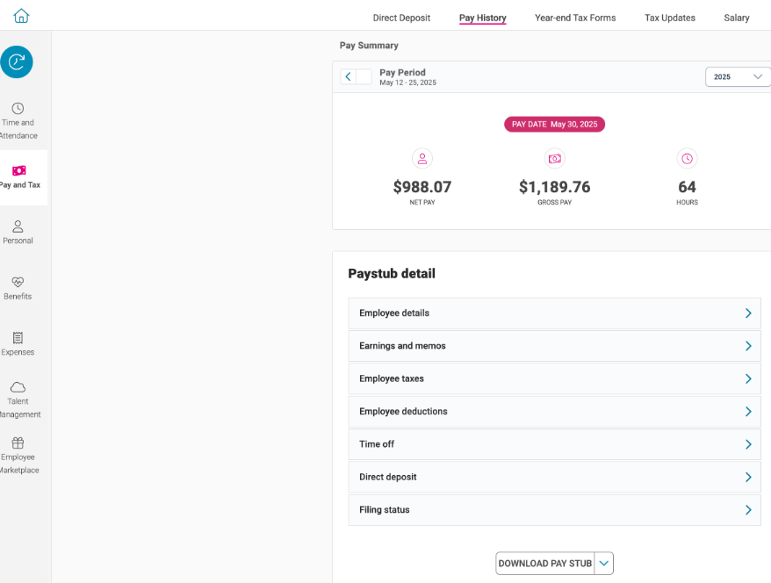771x583 pixels.
Task: Select the Pay and Tax sidebar icon
Action: tap(18, 176)
